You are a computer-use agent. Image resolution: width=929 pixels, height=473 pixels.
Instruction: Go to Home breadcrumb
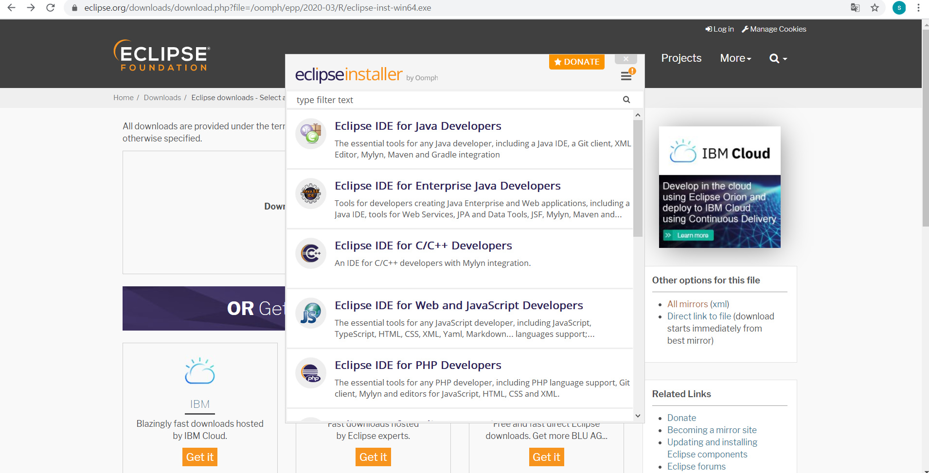click(124, 98)
